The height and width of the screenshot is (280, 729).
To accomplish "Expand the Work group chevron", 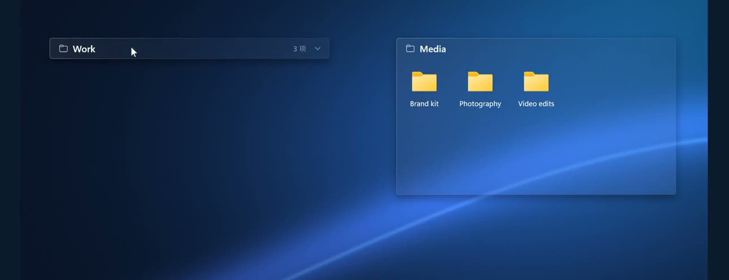I will [x=318, y=49].
